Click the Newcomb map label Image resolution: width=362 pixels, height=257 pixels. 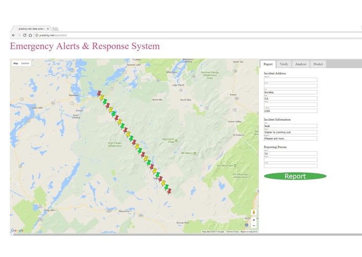(x=124, y=211)
